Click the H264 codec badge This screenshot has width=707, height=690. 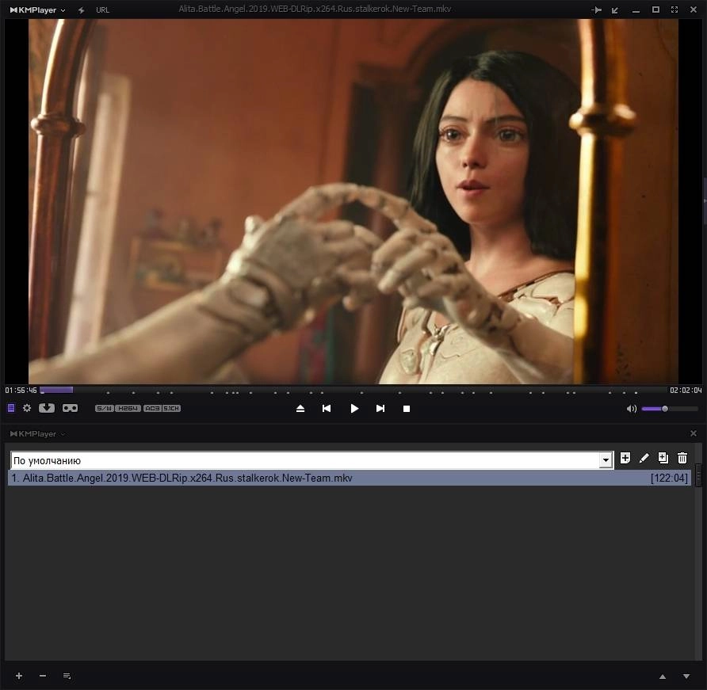click(x=128, y=408)
